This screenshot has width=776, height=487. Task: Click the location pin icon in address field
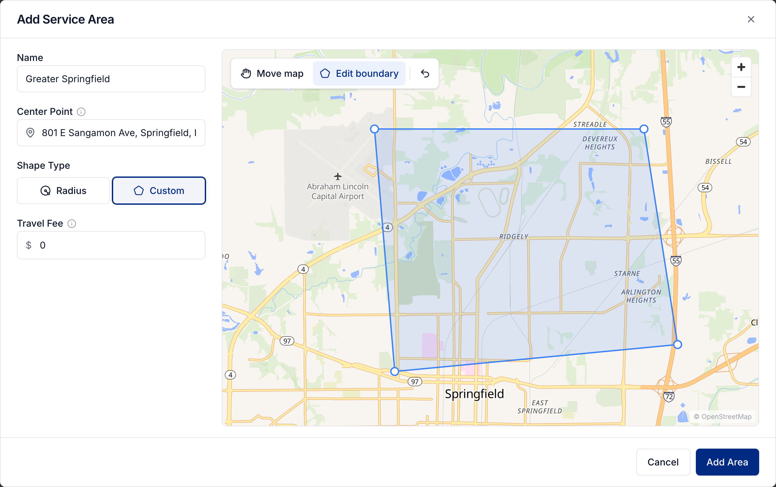point(30,133)
